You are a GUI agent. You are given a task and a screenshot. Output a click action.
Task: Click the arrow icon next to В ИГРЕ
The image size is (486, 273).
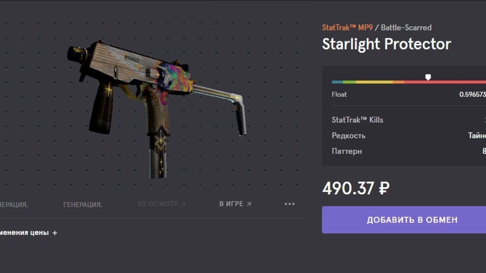tap(249, 204)
